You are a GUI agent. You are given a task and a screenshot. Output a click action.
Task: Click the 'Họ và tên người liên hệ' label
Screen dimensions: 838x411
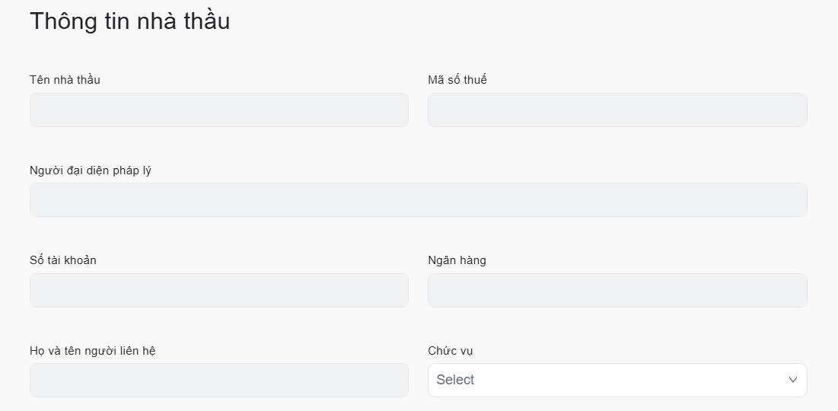[x=93, y=351]
